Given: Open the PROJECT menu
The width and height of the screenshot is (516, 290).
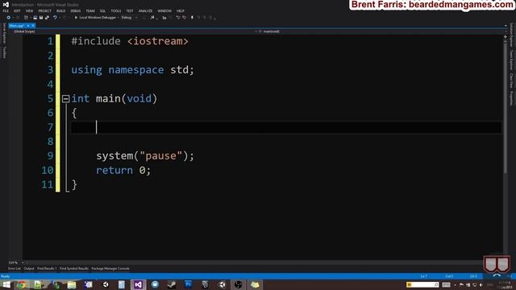Looking at the screenshot, I should pyautogui.click(x=45, y=10).
